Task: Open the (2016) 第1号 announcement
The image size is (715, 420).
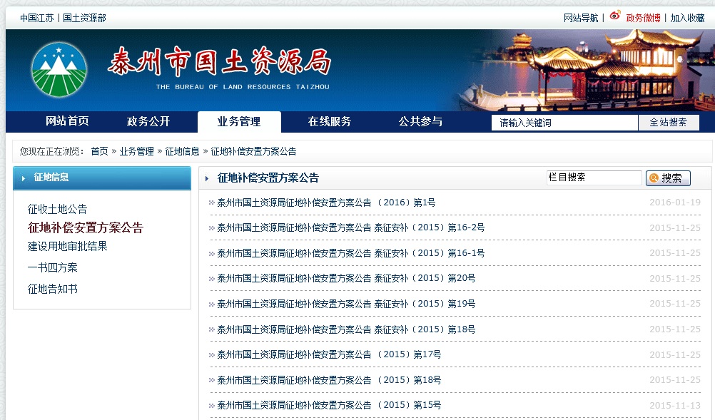Action: click(x=325, y=203)
